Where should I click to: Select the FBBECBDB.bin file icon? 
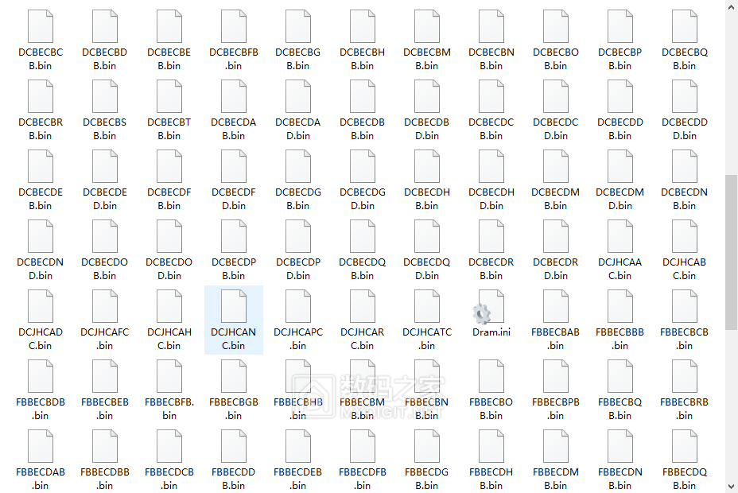pyautogui.click(x=41, y=377)
